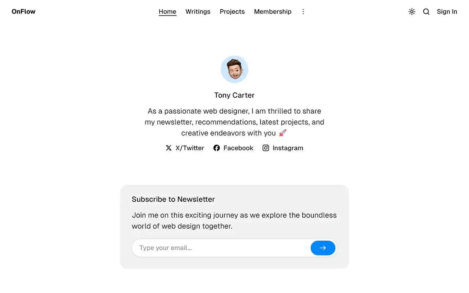Submit email via the blue arrow button
469x293 pixels.
tap(323, 248)
